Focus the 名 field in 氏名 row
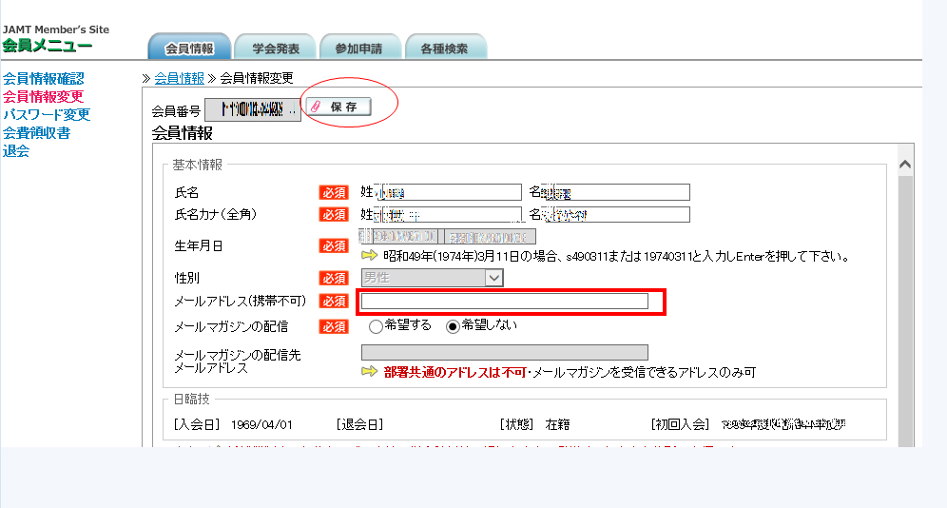947x508 pixels. pyautogui.click(x=615, y=192)
